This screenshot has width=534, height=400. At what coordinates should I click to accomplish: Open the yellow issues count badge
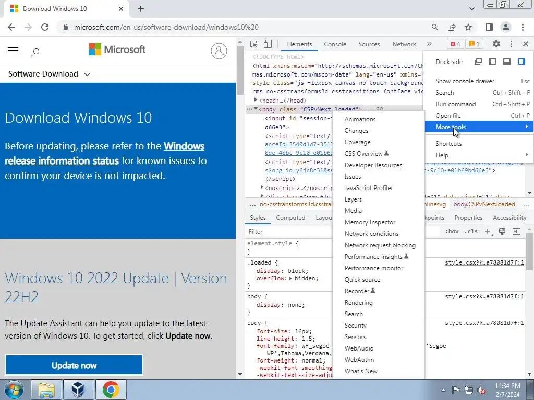coord(474,44)
